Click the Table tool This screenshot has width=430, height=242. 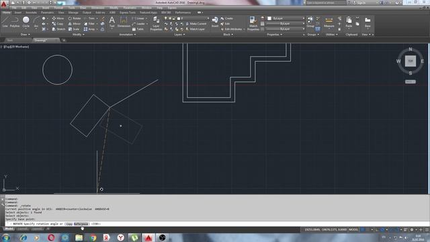tap(138, 29)
